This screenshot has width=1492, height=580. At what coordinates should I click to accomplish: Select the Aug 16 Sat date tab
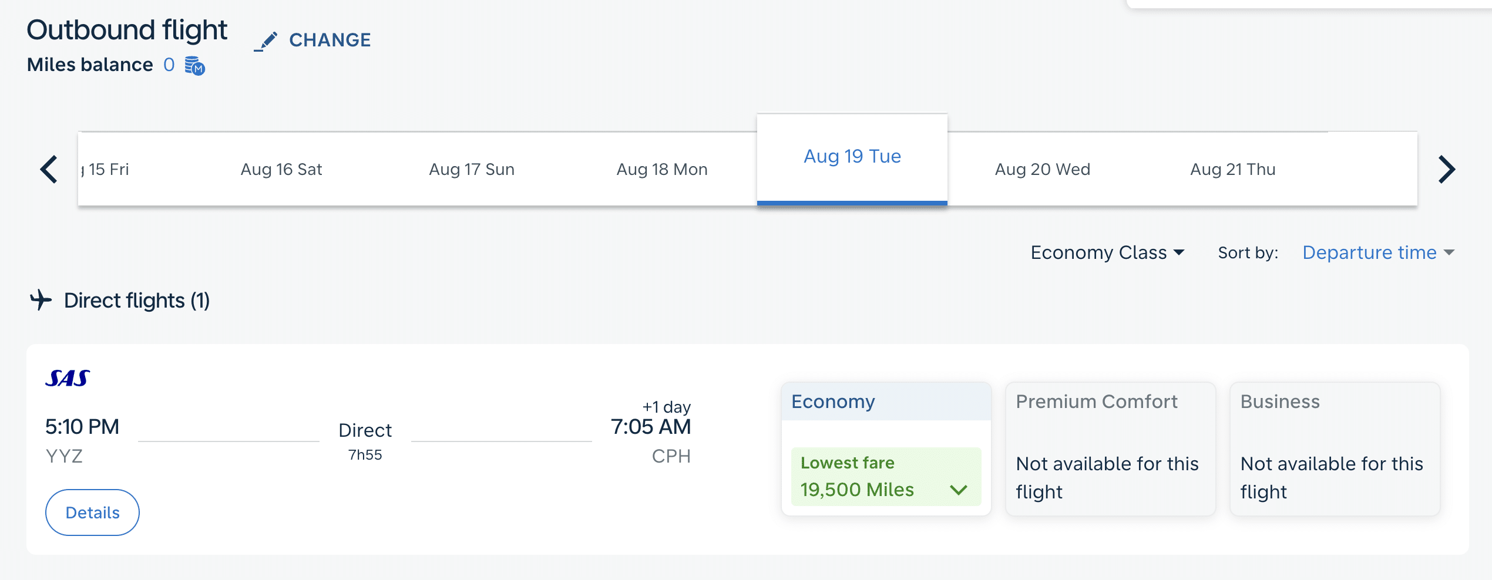pyautogui.click(x=281, y=170)
